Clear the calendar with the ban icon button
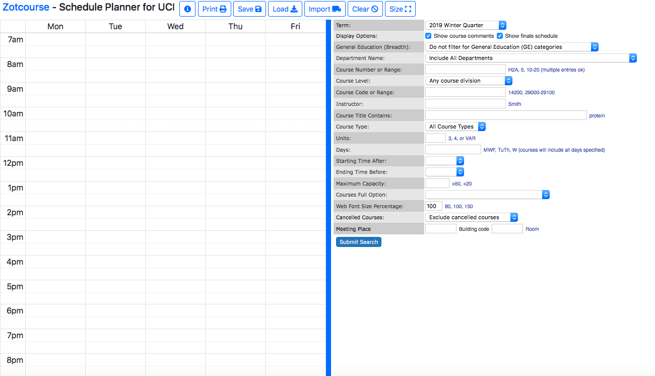Image resolution: width=655 pixels, height=376 pixels. (x=365, y=9)
